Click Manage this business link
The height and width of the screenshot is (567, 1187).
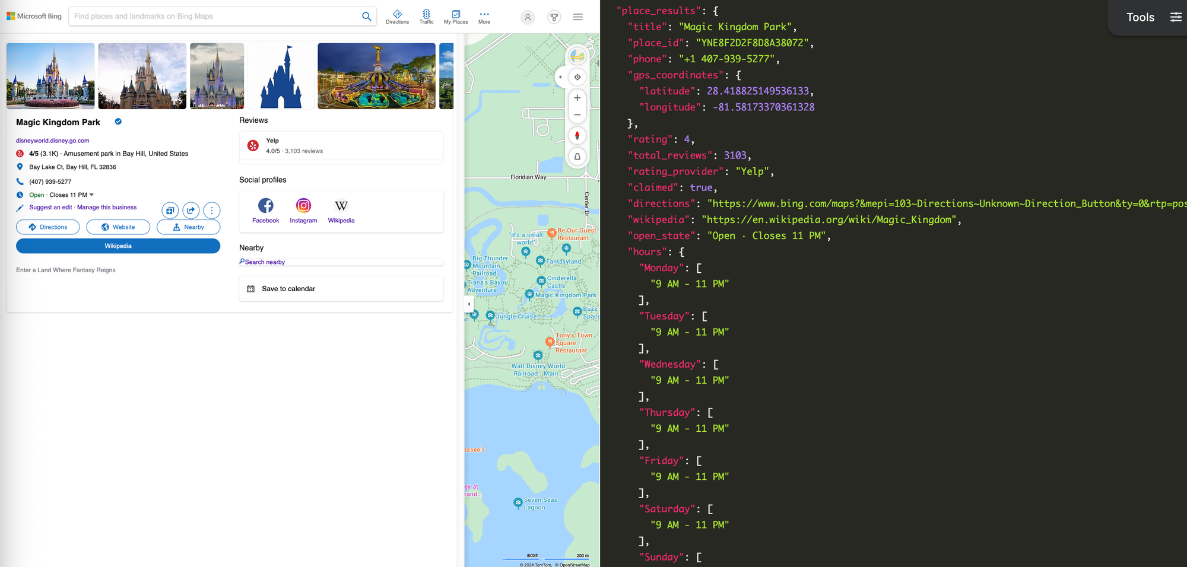[x=107, y=208]
